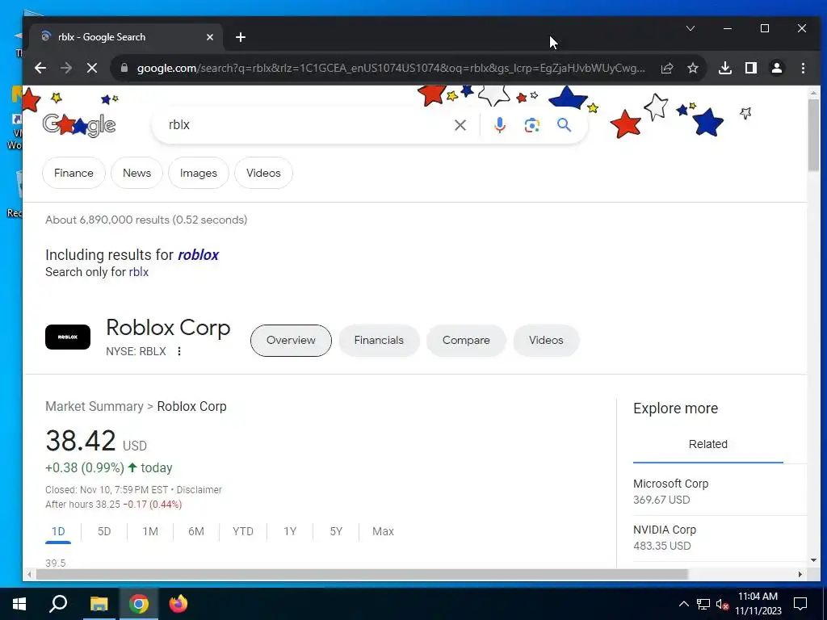This screenshot has width=827, height=620.
Task: Open the three-dot options beside NYSE: RBLX
Action: click(179, 351)
